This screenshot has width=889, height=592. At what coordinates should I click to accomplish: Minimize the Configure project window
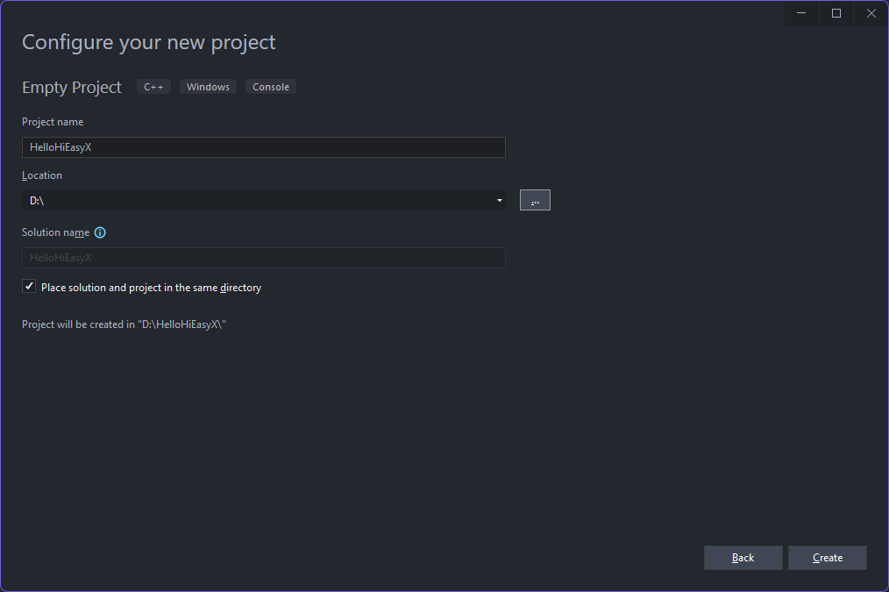point(801,13)
